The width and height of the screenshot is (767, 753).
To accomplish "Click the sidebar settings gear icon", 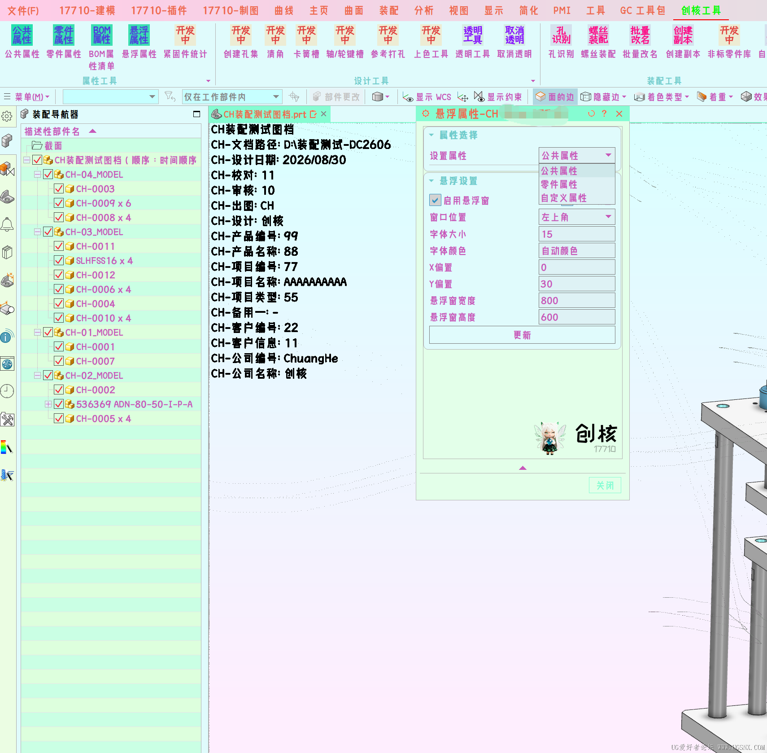I will pos(7,116).
